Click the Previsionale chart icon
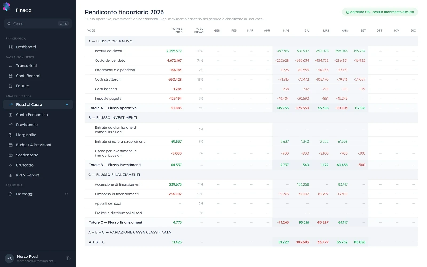This screenshot has height=267, width=427. coord(10,125)
